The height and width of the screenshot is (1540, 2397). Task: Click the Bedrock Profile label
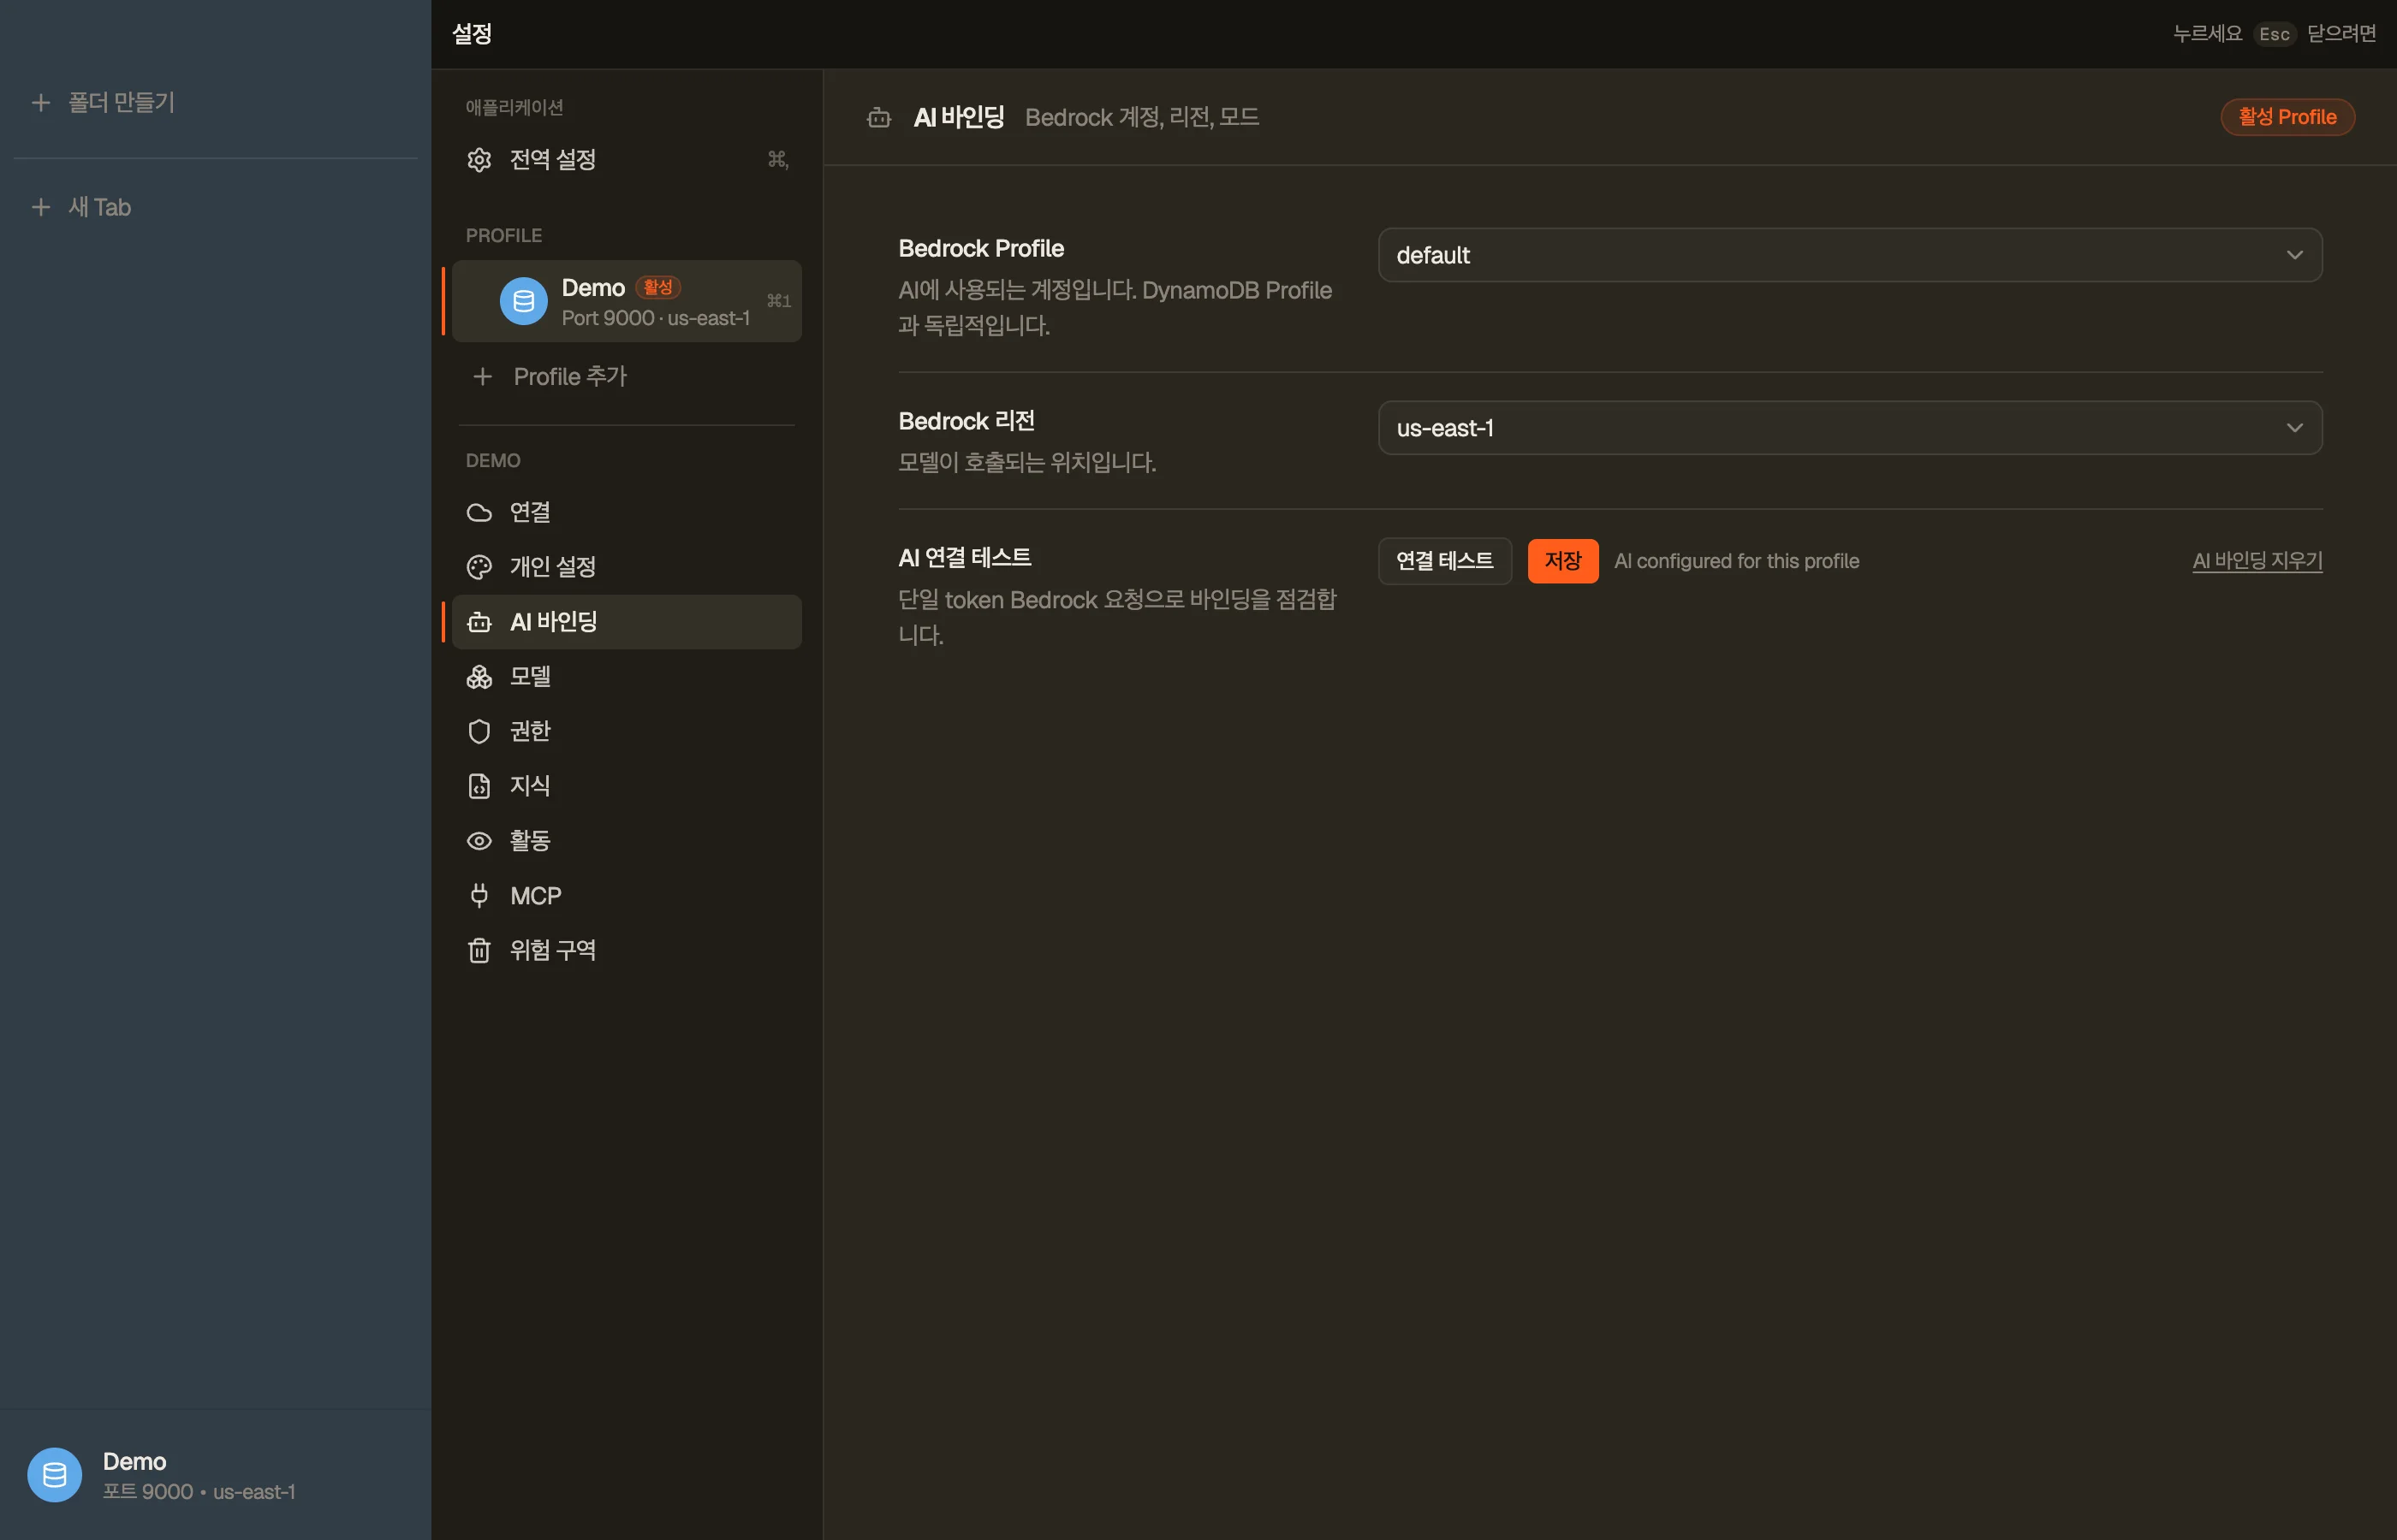(x=980, y=248)
